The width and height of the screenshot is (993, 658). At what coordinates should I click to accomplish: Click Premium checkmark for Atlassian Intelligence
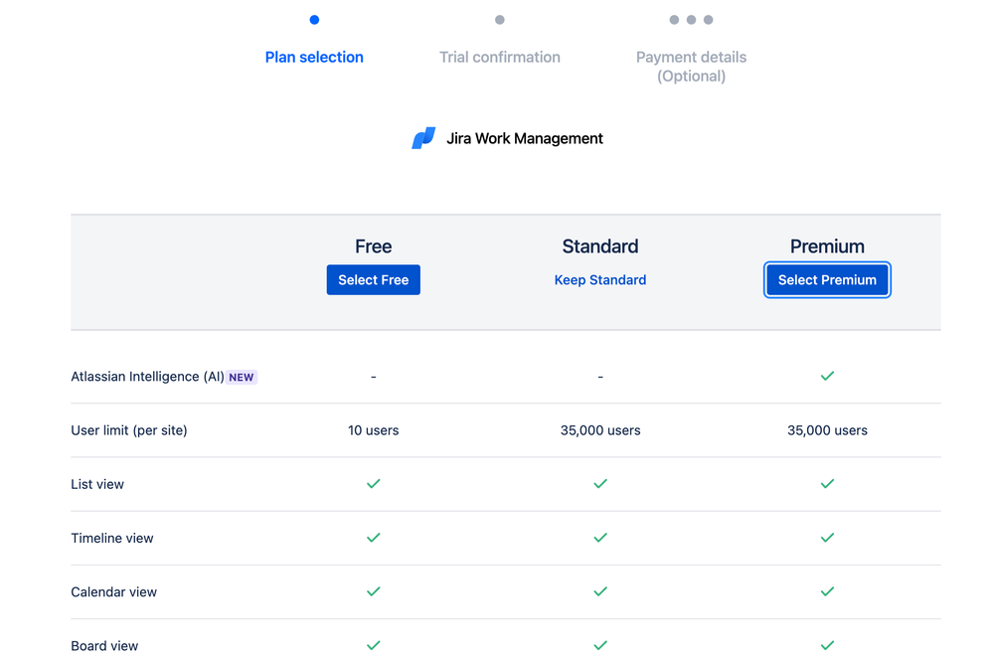point(827,376)
